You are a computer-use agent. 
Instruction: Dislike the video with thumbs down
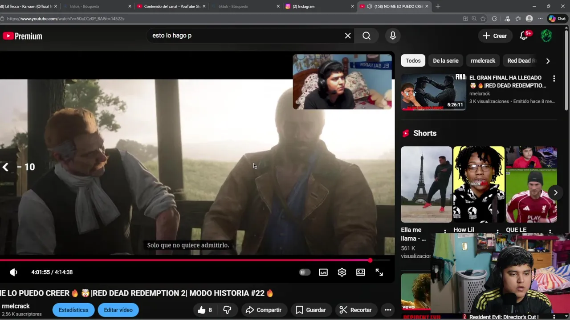227,310
